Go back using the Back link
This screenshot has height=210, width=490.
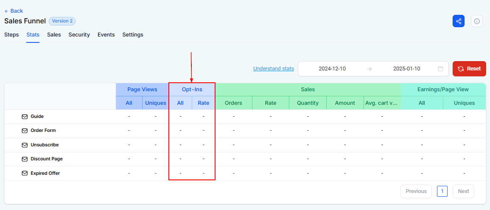point(14,11)
